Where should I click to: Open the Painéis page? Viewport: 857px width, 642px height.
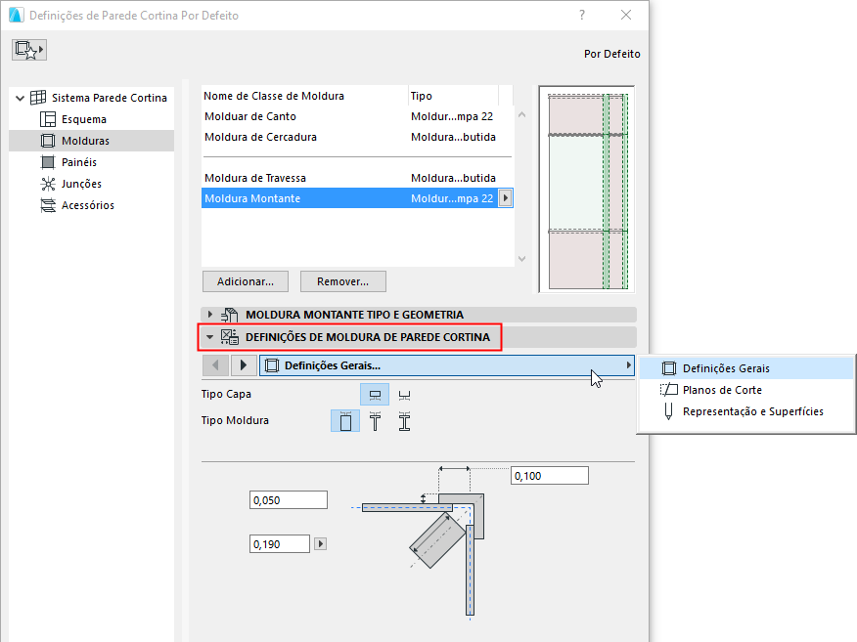pos(78,162)
